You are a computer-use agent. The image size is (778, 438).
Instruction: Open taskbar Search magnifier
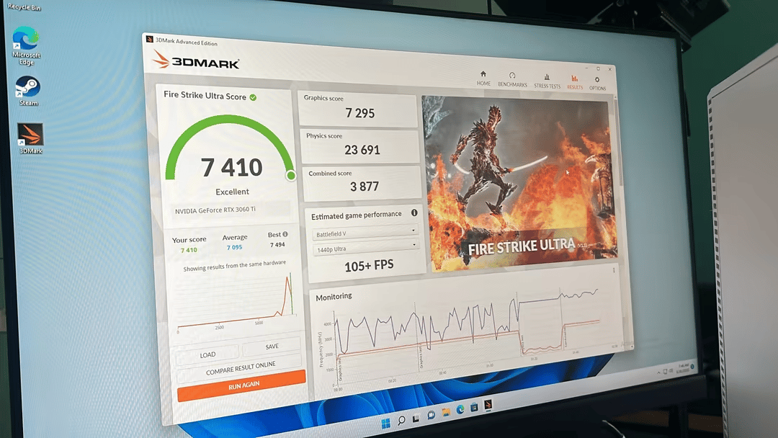pyautogui.click(x=401, y=420)
